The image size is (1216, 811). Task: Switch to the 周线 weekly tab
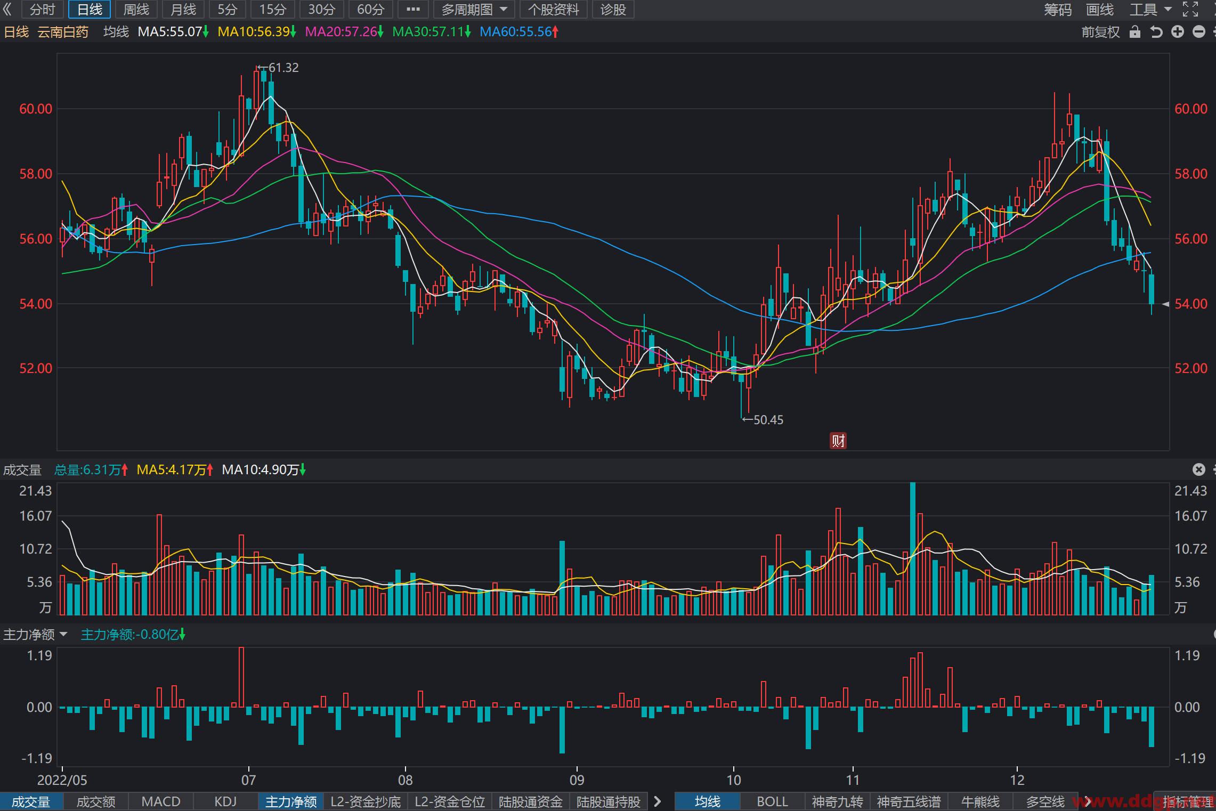[136, 9]
